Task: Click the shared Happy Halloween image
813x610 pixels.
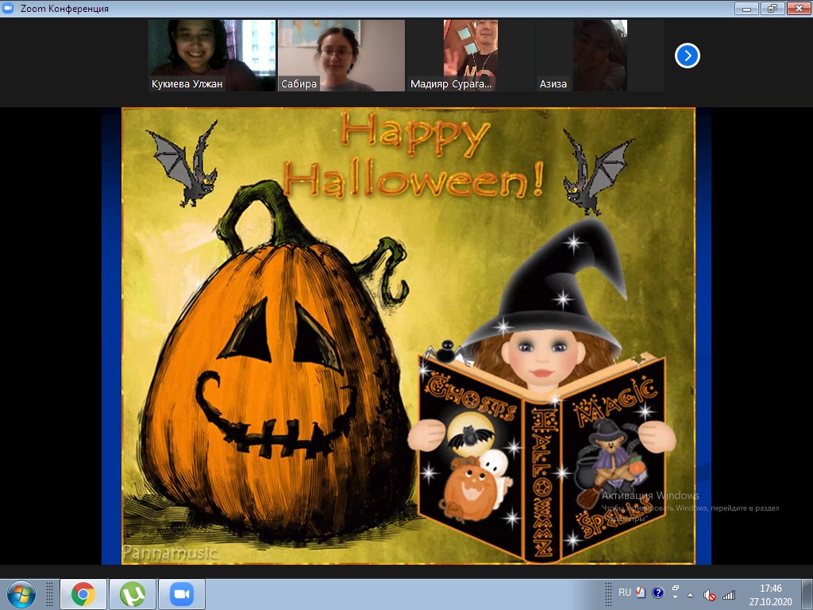Action: (x=407, y=335)
